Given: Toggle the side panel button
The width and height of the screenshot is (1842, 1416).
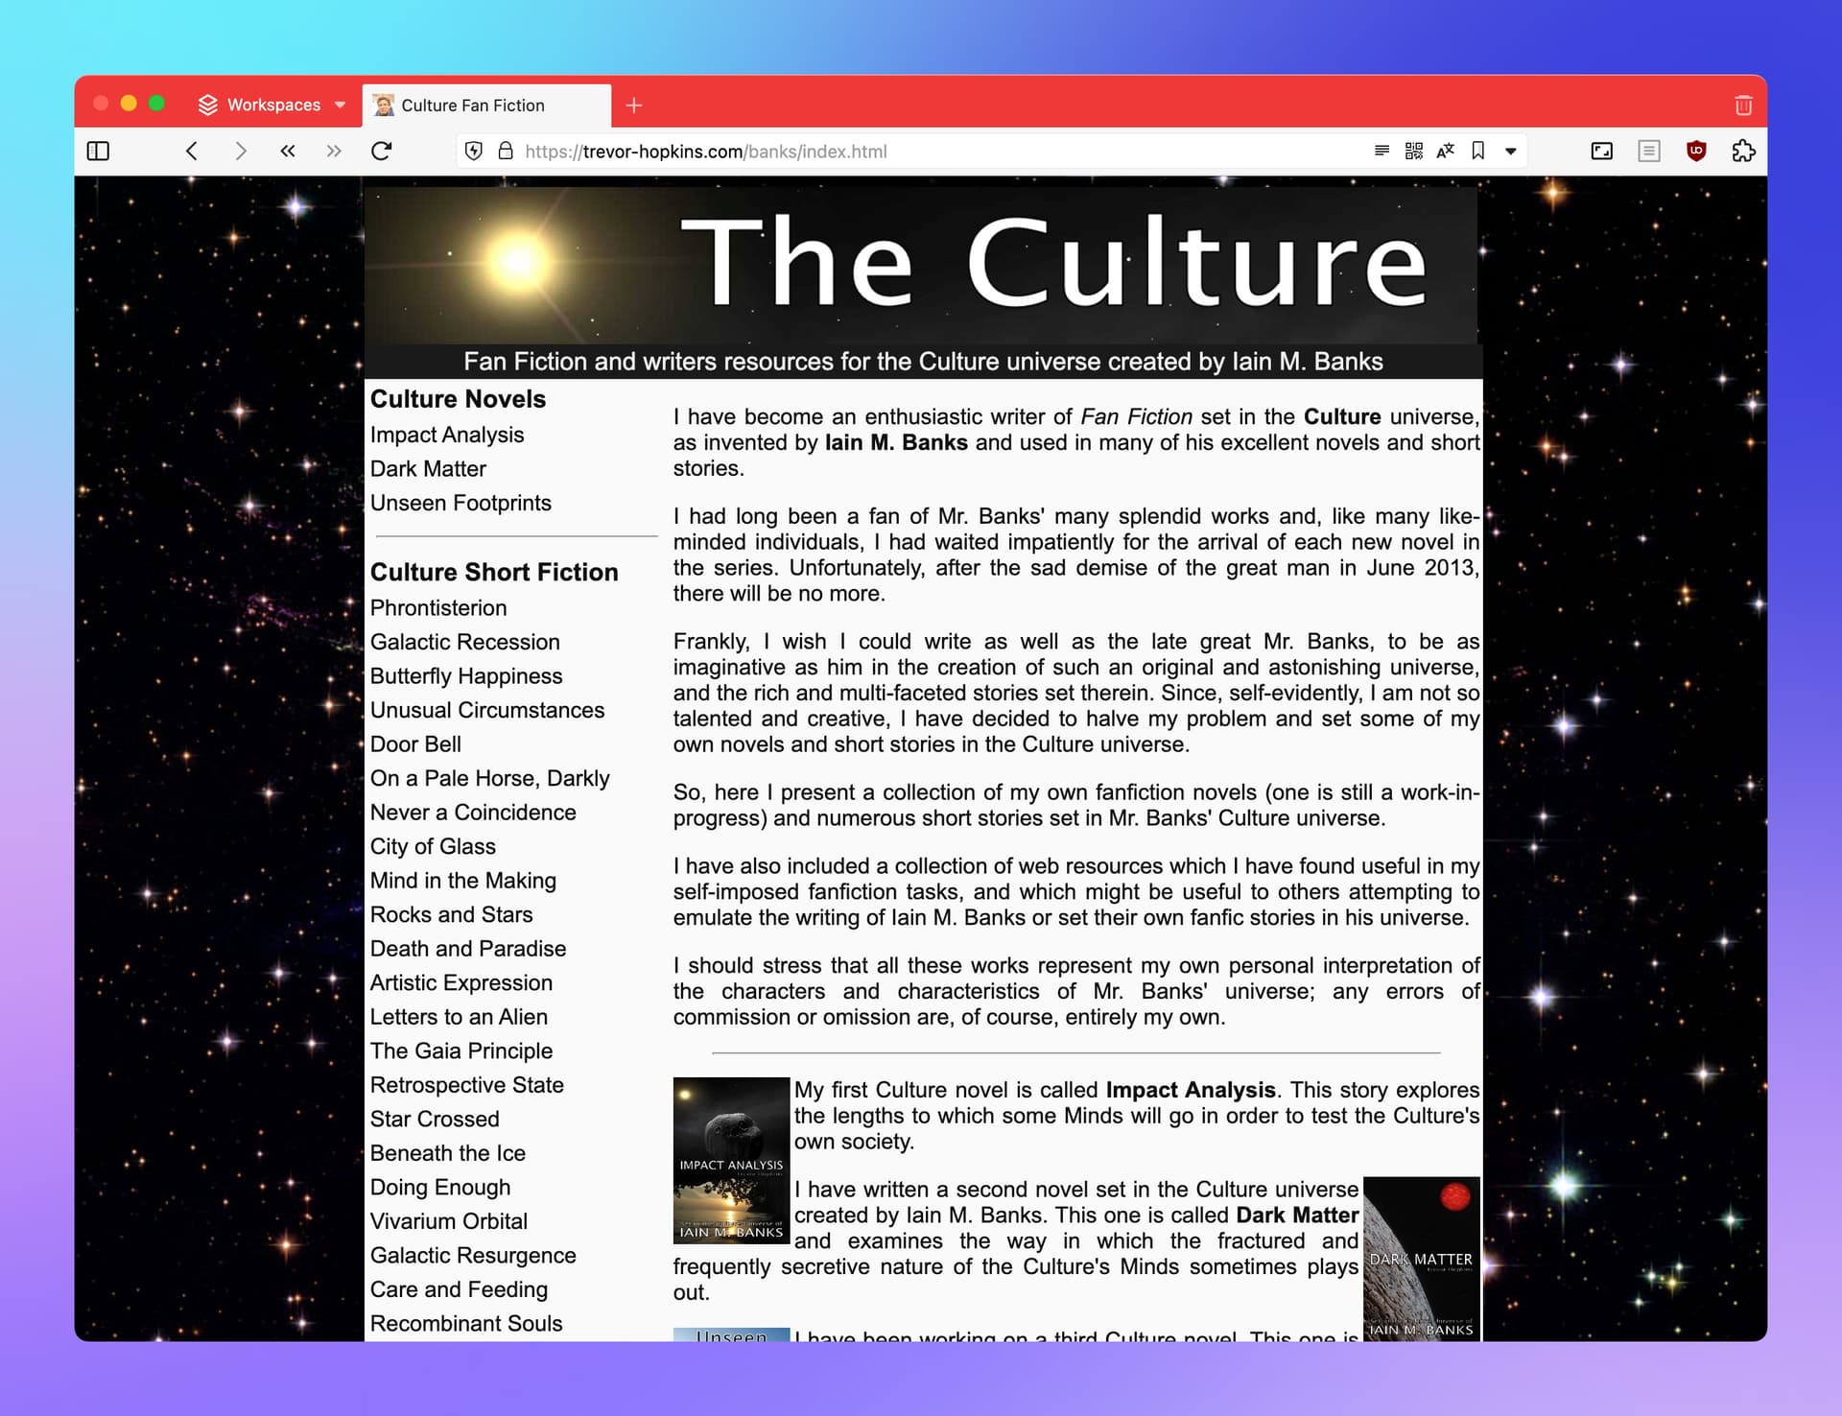Looking at the screenshot, I should (x=98, y=151).
